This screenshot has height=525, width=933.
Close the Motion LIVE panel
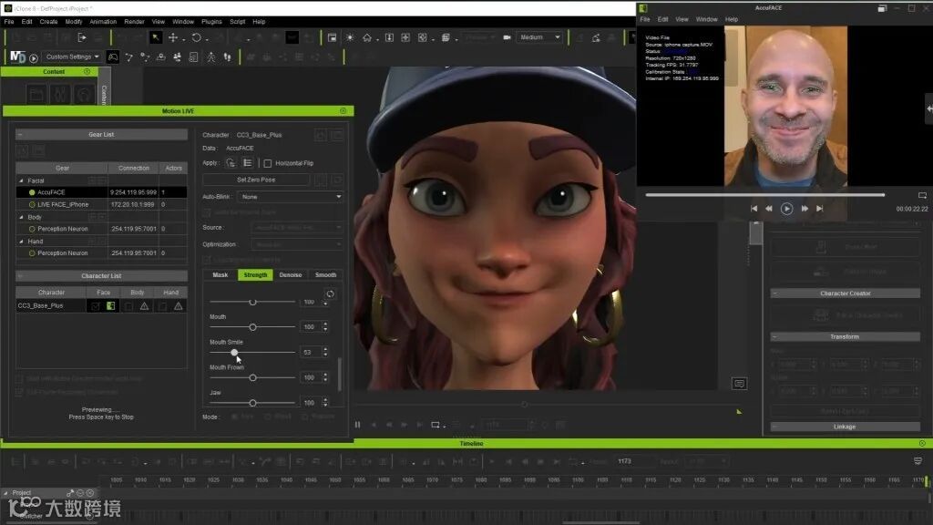click(x=343, y=110)
